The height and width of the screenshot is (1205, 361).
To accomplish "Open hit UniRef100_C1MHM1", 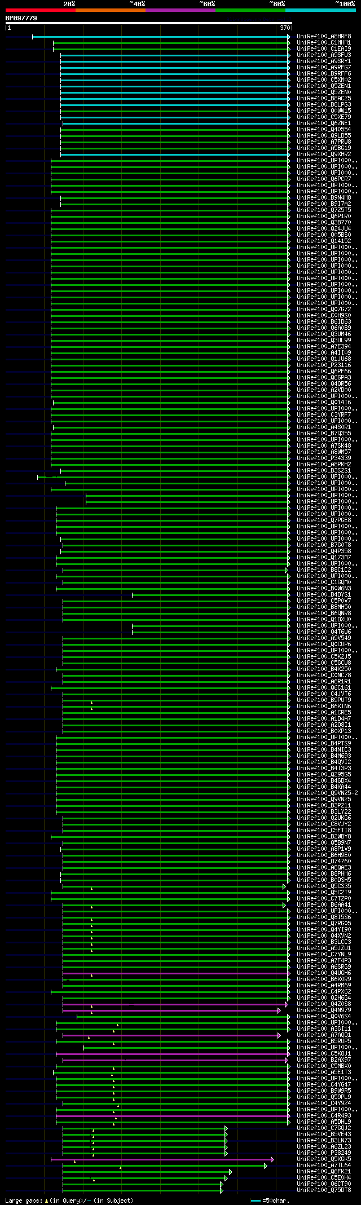I will coord(324,43).
